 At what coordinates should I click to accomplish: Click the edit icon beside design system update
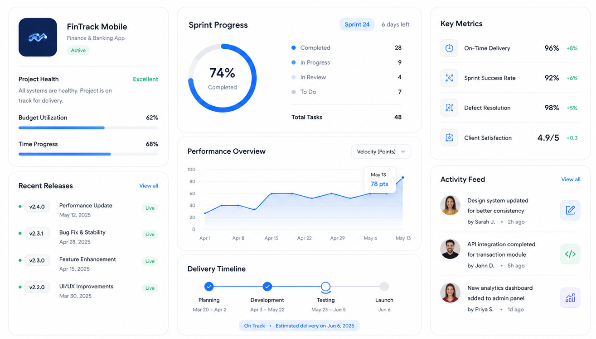[x=570, y=210]
